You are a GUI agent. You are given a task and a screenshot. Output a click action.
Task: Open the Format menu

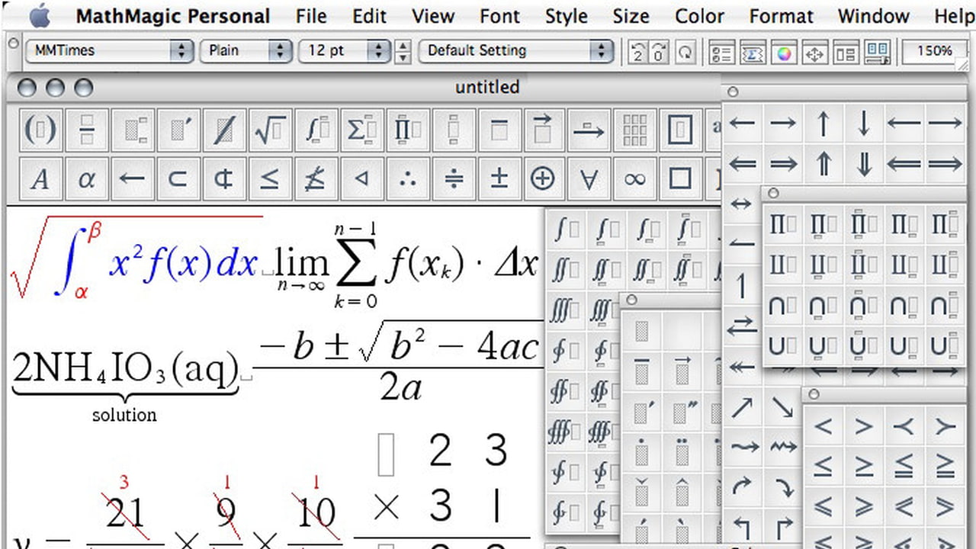click(781, 15)
